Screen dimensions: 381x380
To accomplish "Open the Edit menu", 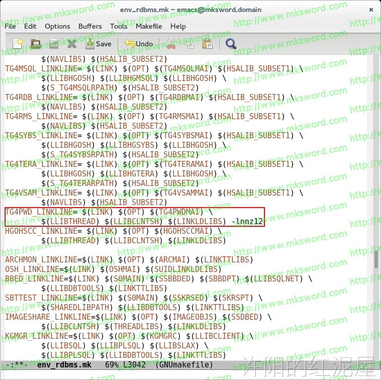I will click(x=30, y=26).
